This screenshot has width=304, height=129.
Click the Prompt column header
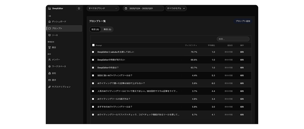click(x=99, y=45)
